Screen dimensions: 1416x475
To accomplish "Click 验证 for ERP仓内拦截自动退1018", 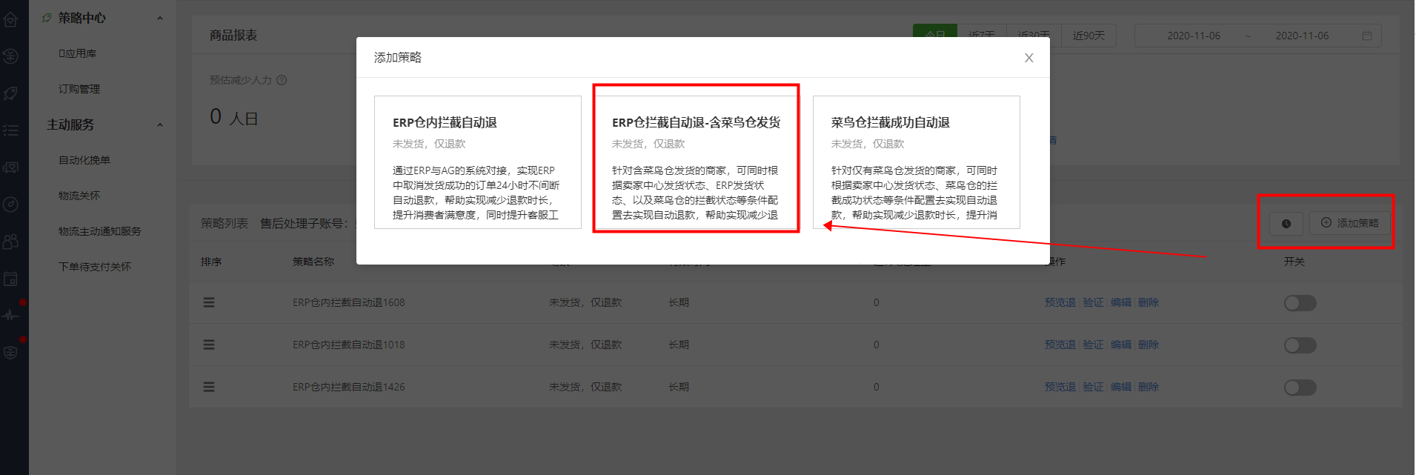I will (x=1093, y=345).
